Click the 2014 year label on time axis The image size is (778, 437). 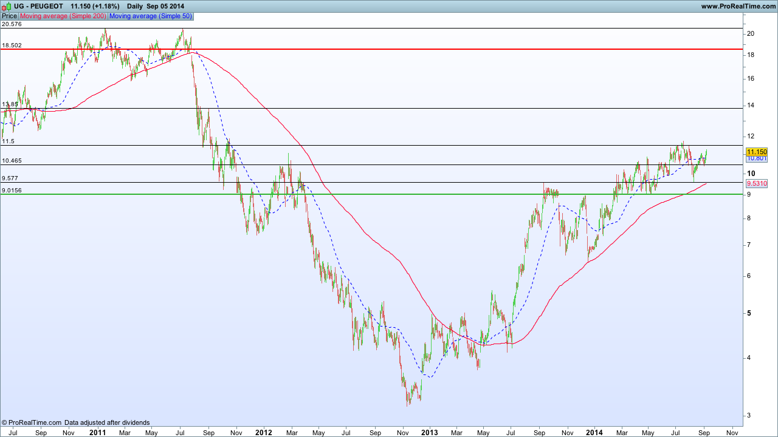(x=594, y=433)
